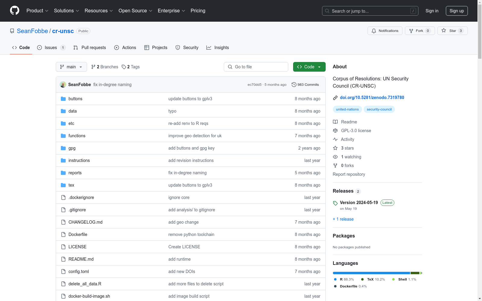Open the SeanFobbe owner link
The height and width of the screenshot is (301, 482).
(33, 31)
